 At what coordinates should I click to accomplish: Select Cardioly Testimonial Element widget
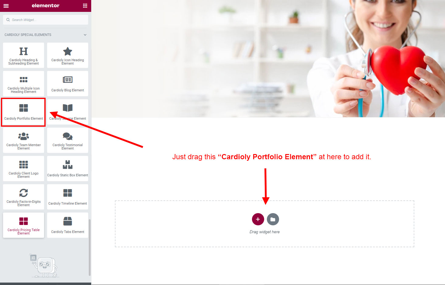point(67,140)
